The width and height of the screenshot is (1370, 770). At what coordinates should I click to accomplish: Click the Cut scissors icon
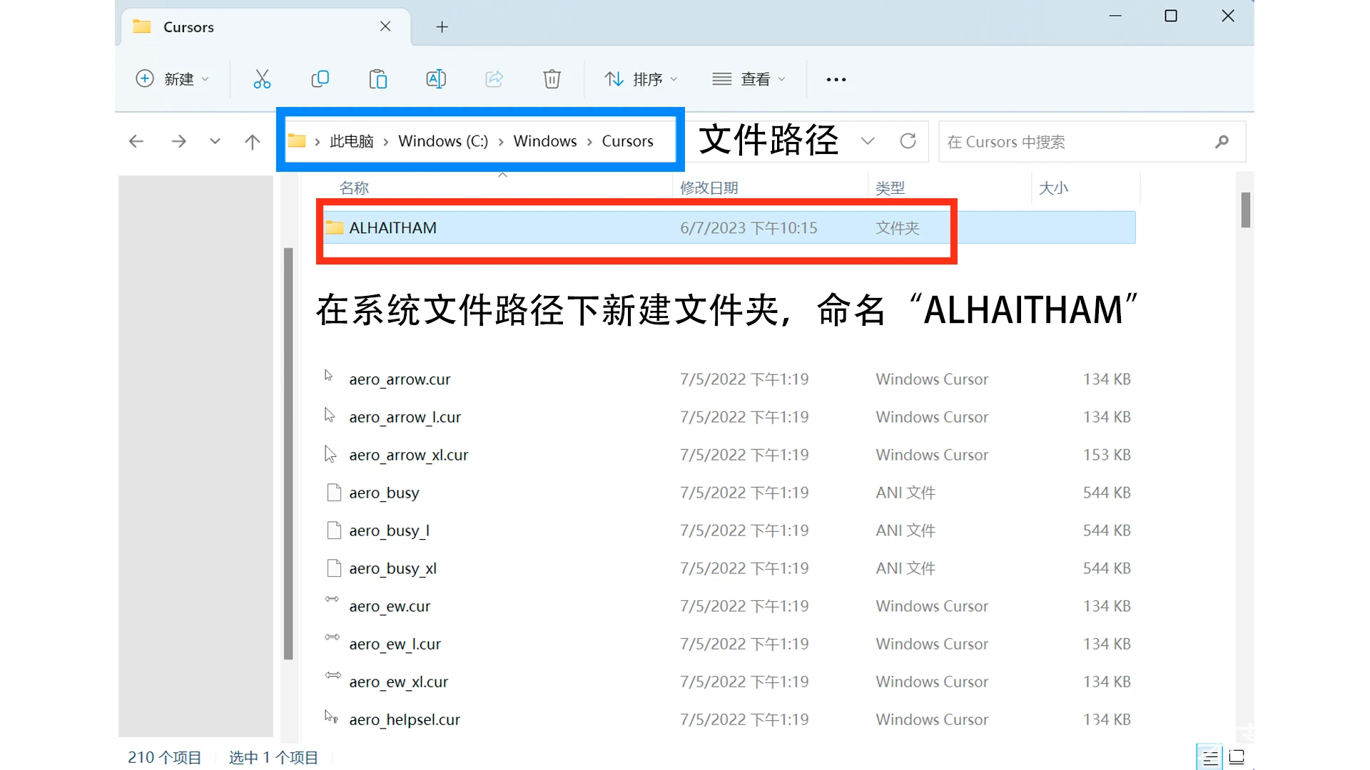[x=262, y=79]
